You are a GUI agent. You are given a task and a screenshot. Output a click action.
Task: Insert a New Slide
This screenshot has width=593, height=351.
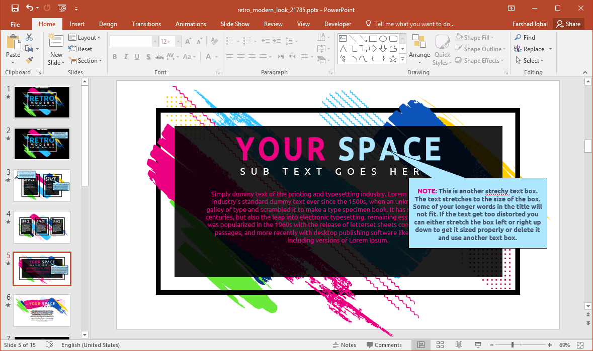[x=56, y=49]
